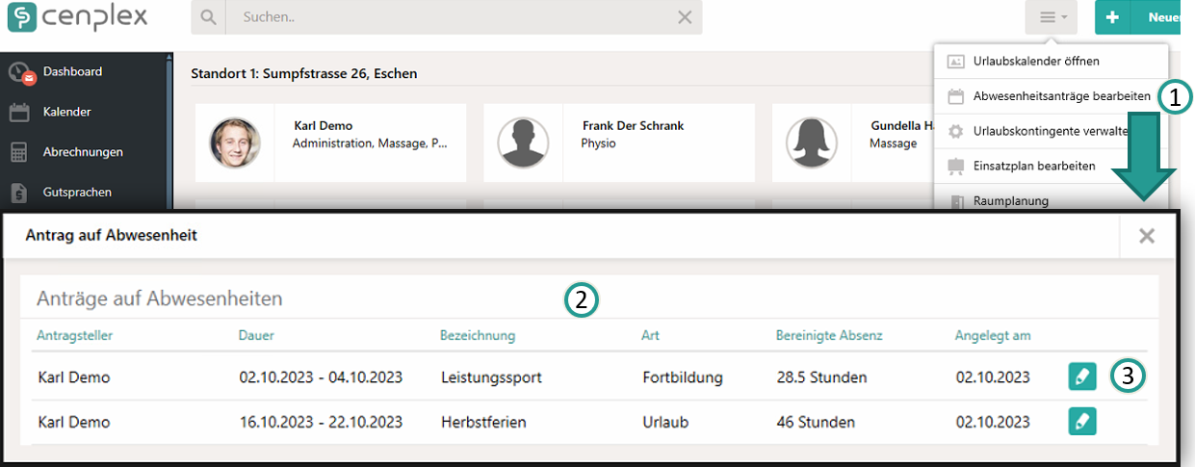1195x467 pixels.
Task: Clear the search field with the X icon
Action: [x=685, y=17]
